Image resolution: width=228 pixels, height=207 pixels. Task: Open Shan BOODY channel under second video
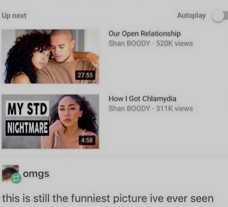pyautogui.click(x=129, y=108)
